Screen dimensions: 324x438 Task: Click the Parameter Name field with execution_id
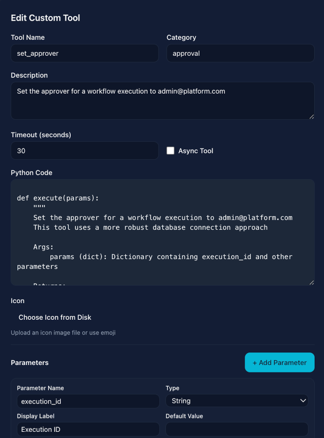point(88,401)
